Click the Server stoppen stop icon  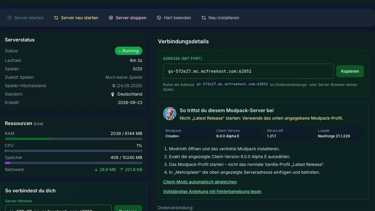click(x=111, y=18)
